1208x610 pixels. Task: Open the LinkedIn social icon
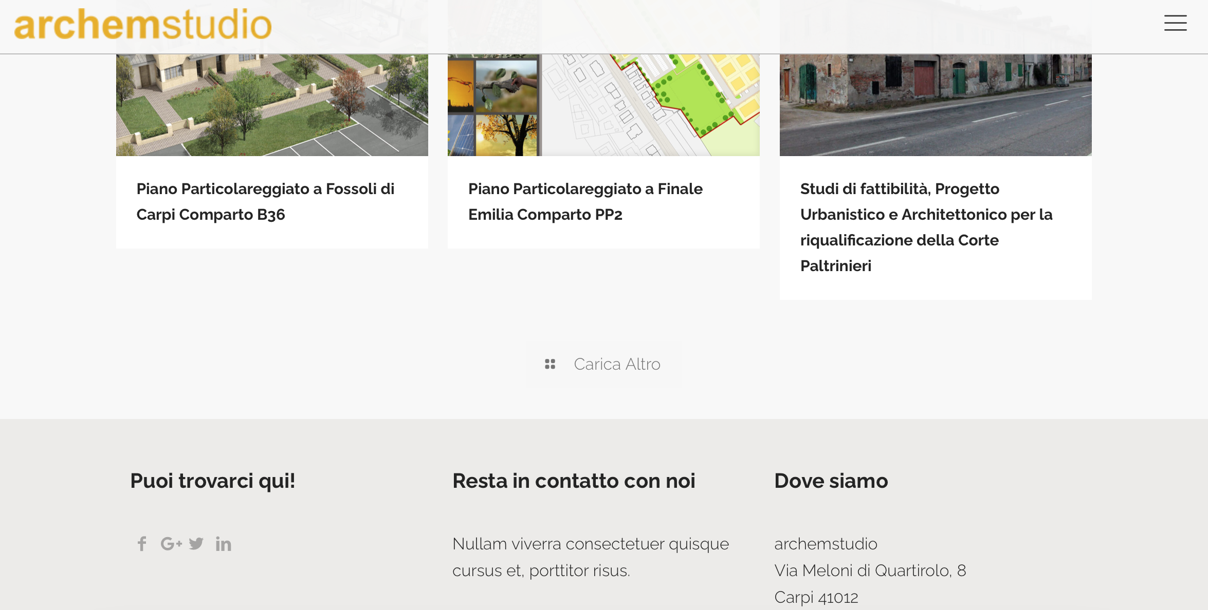click(x=224, y=544)
